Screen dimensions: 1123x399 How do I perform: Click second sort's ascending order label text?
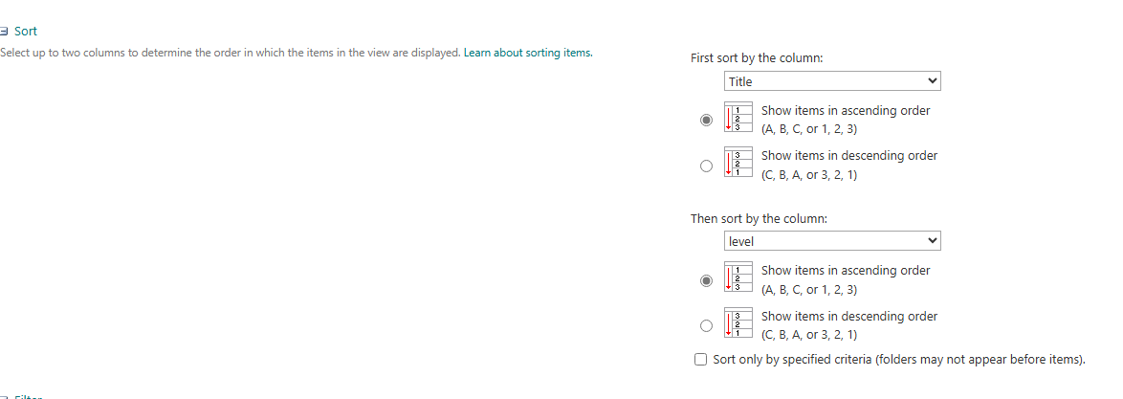tap(845, 271)
